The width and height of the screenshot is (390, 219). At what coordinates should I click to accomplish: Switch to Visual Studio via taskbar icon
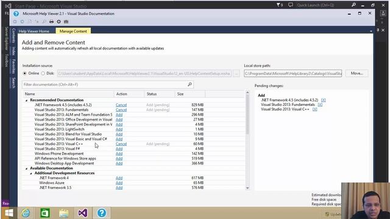[83, 213]
